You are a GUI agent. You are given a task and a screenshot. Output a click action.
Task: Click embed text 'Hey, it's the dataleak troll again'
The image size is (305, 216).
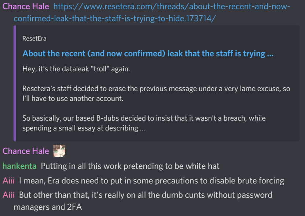pyautogui.click(x=76, y=69)
